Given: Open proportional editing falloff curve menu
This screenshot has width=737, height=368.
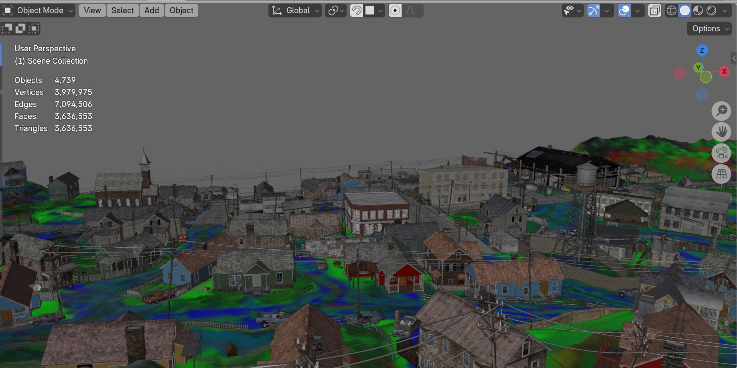Looking at the screenshot, I should (x=412, y=10).
